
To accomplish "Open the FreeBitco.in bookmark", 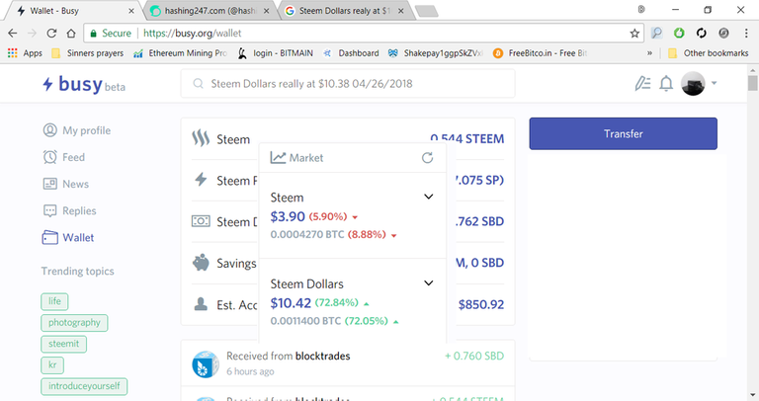I will coord(541,52).
